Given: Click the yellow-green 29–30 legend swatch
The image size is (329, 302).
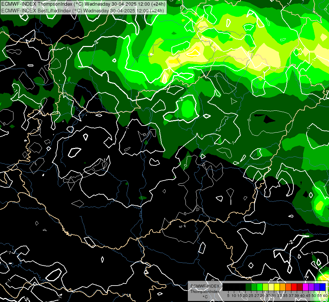Looking at the screenshot, I should [x=265, y=287].
